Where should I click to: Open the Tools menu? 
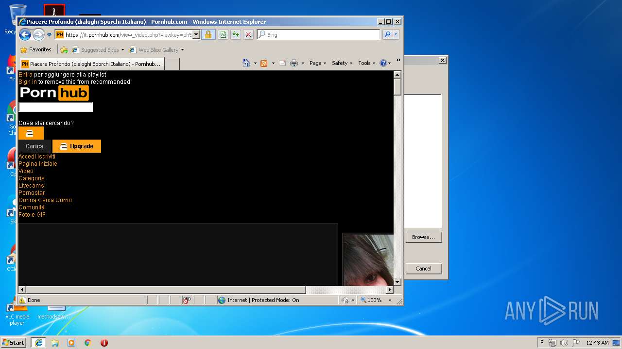[367, 63]
